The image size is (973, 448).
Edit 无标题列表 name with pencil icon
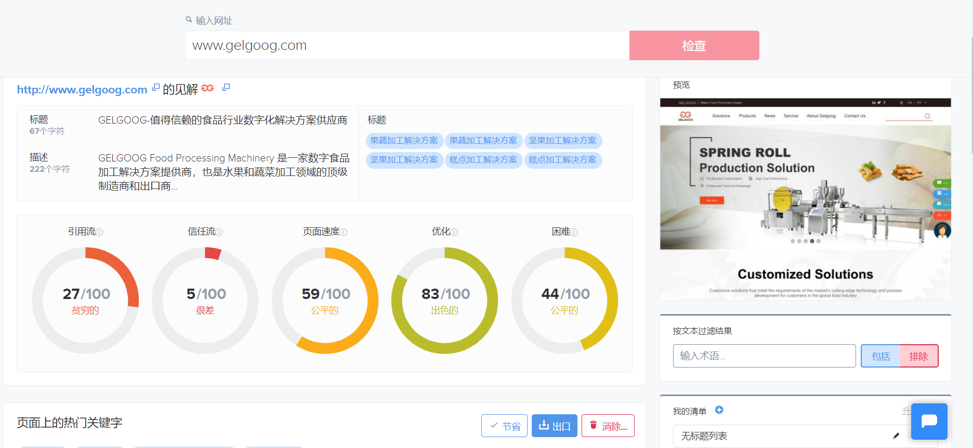(x=896, y=436)
